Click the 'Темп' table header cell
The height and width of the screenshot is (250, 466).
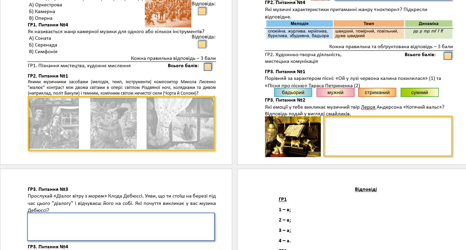tap(369, 24)
